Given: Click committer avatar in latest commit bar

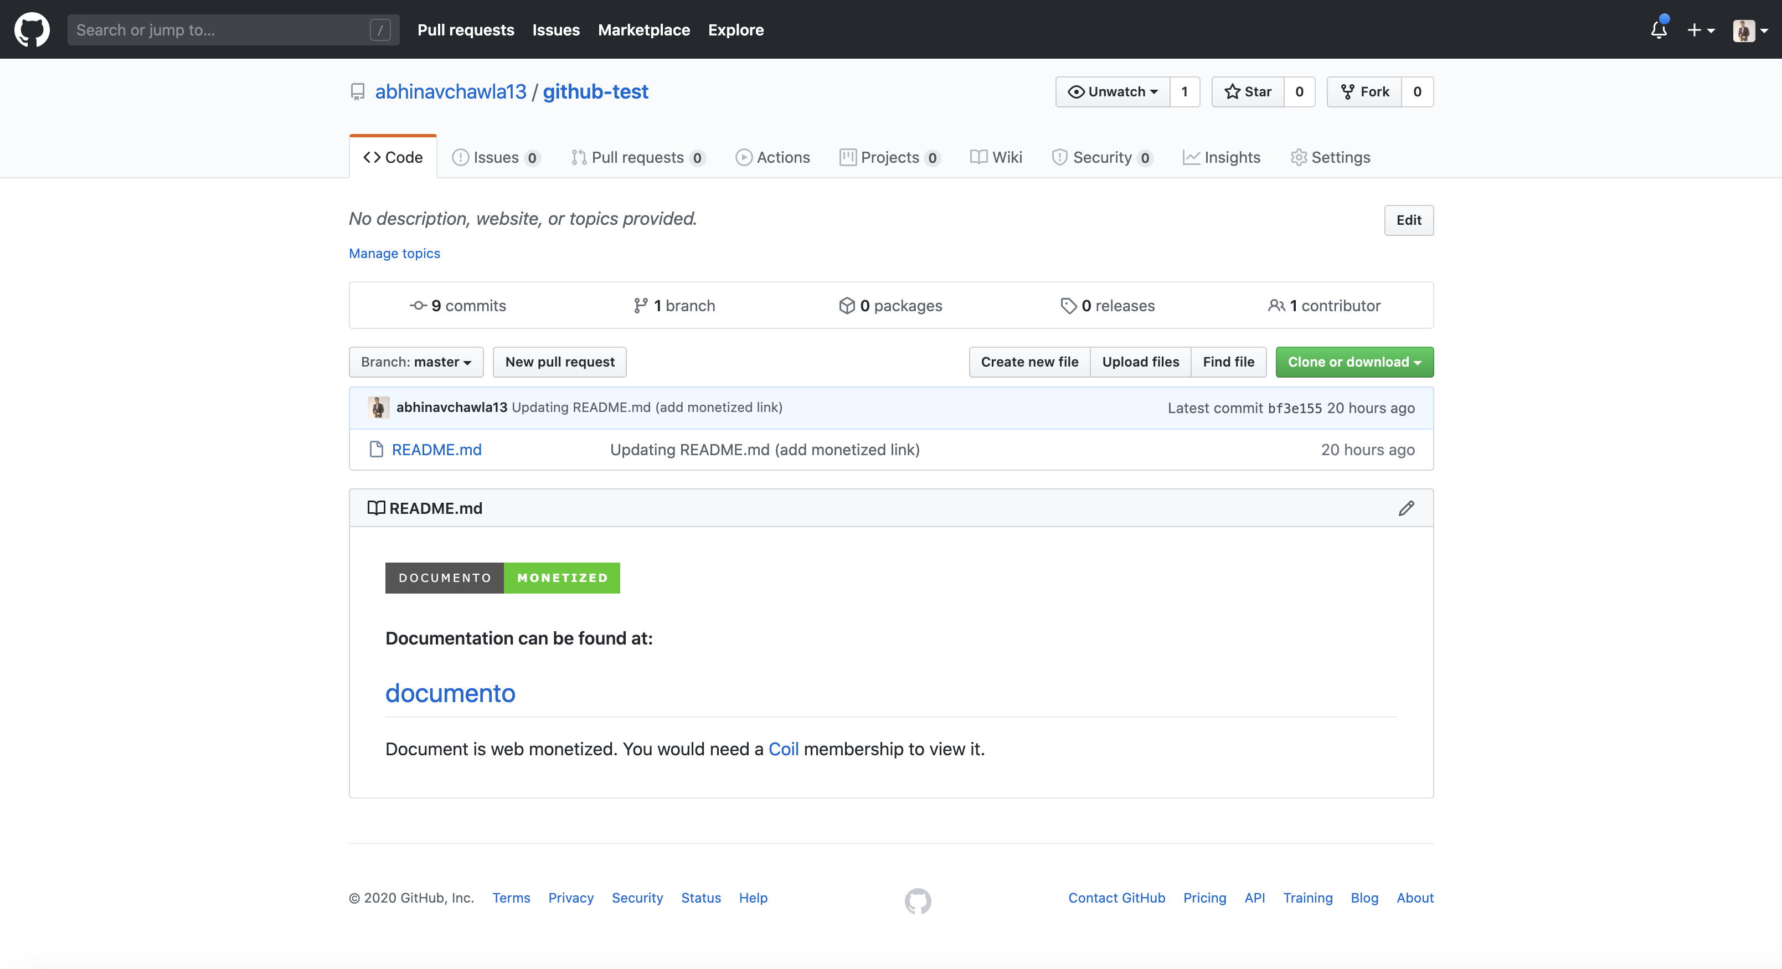Looking at the screenshot, I should point(378,408).
